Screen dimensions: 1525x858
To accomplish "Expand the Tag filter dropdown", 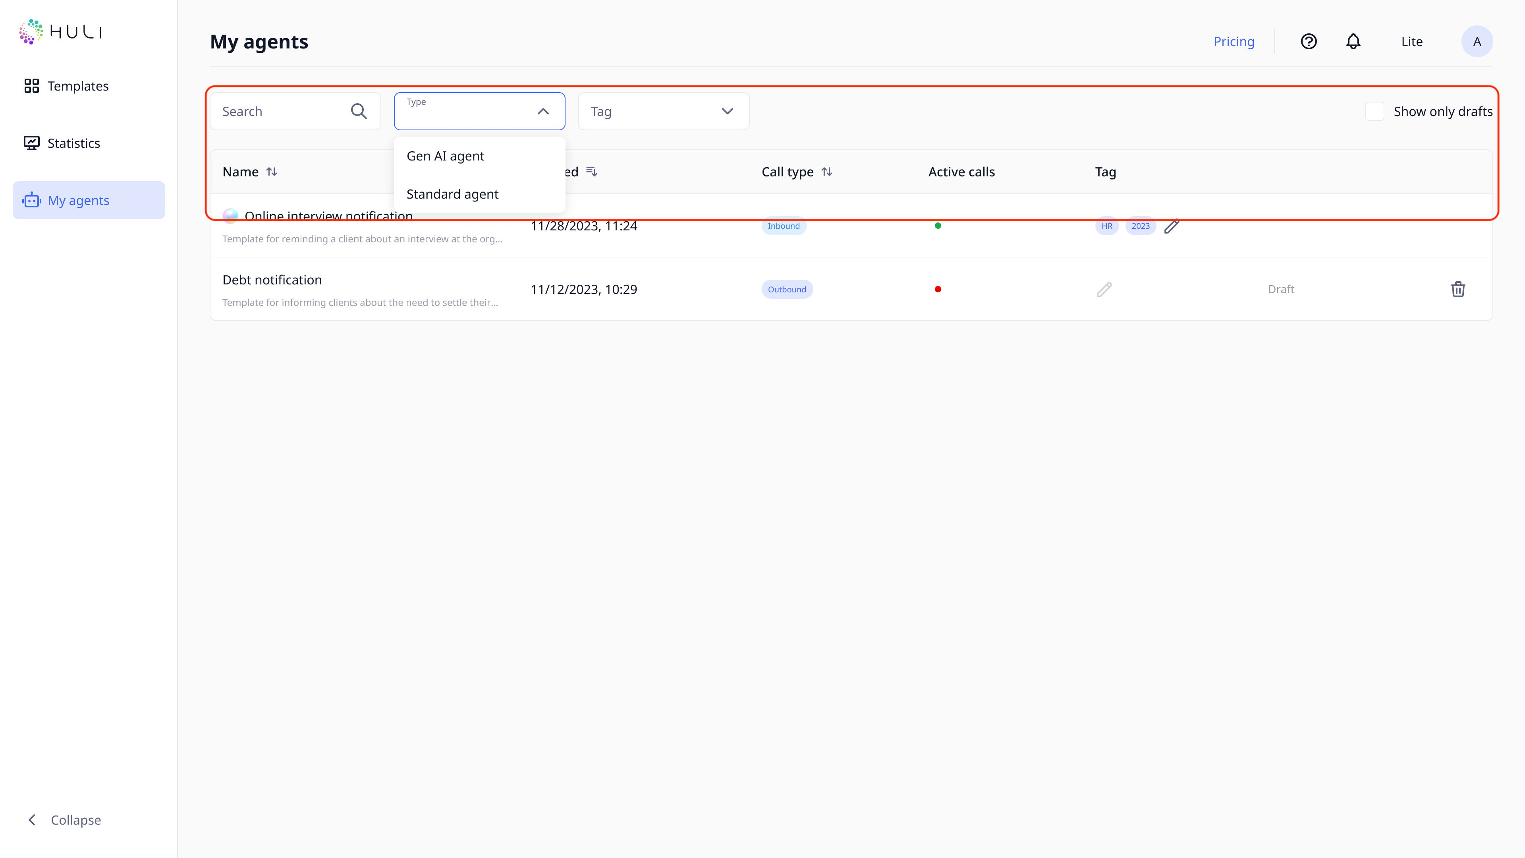I will point(727,111).
